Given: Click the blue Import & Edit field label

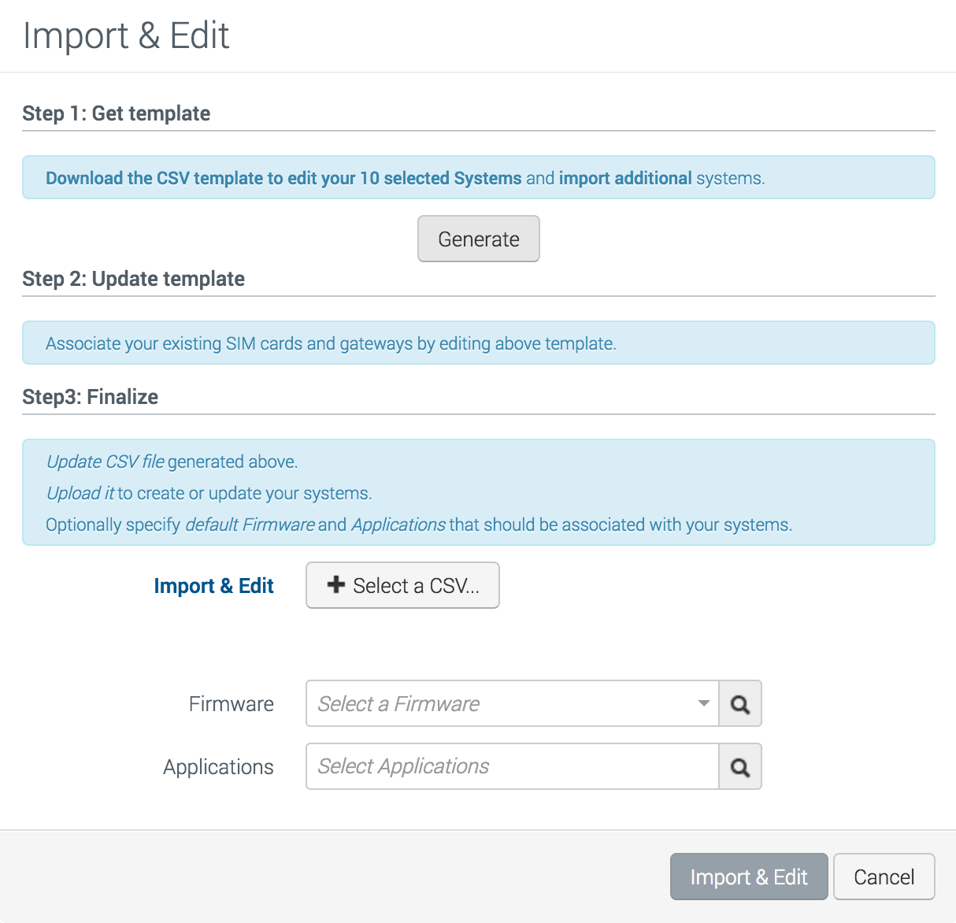Looking at the screenshot, I should tap(213, 586).
